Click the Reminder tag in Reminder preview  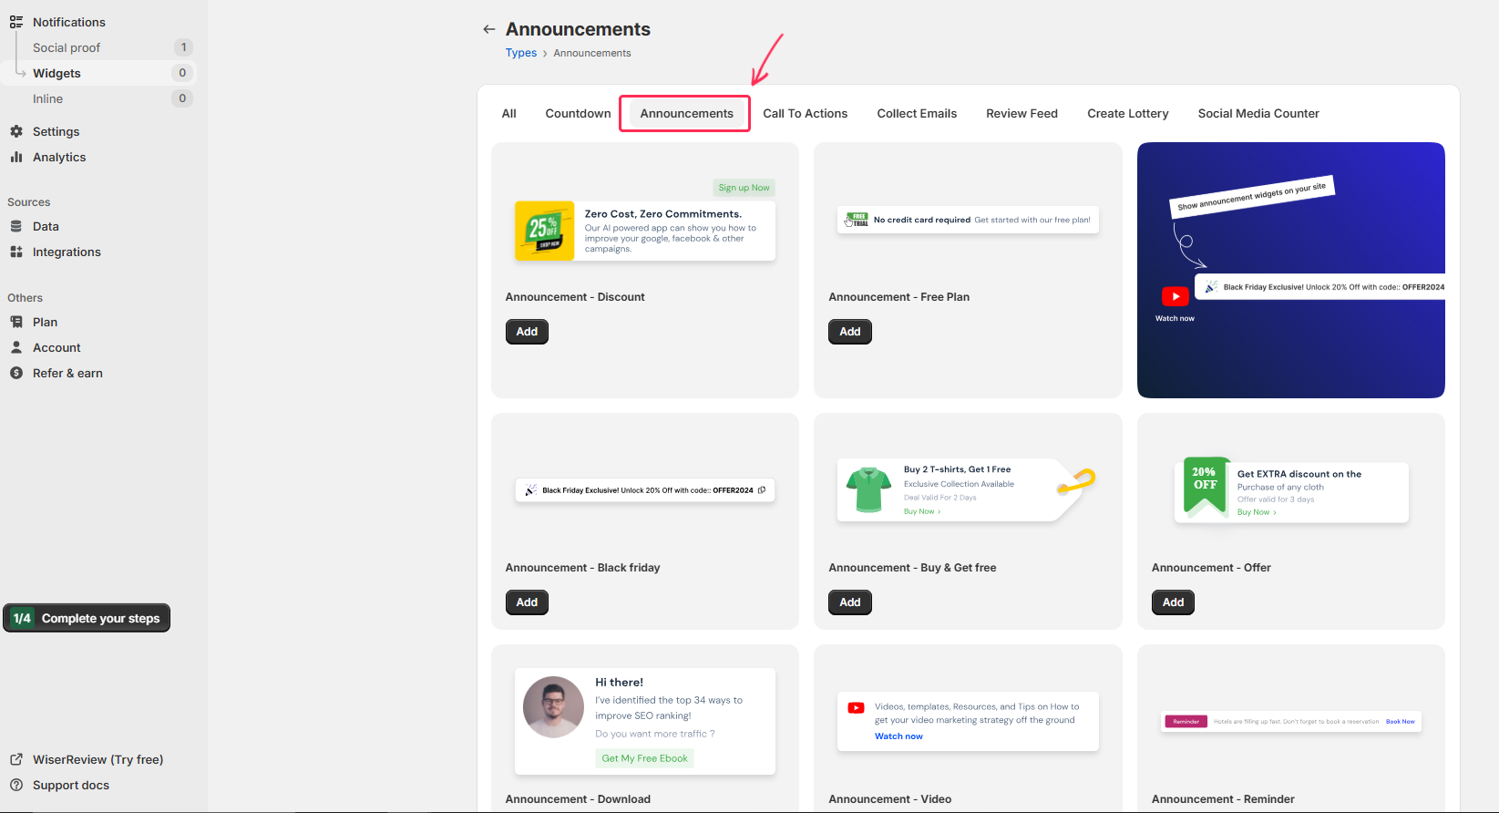tap(1186, 722)
